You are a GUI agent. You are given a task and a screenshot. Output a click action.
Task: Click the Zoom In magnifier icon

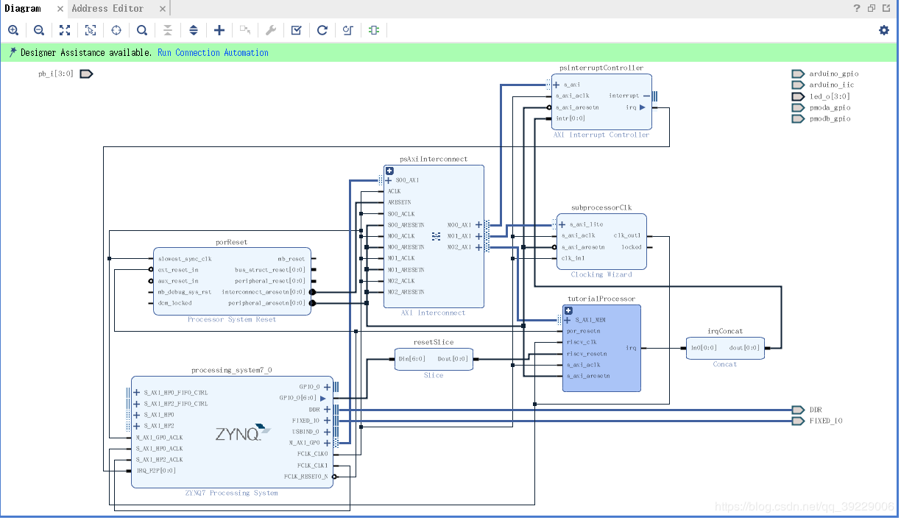(x=13, y=30)
